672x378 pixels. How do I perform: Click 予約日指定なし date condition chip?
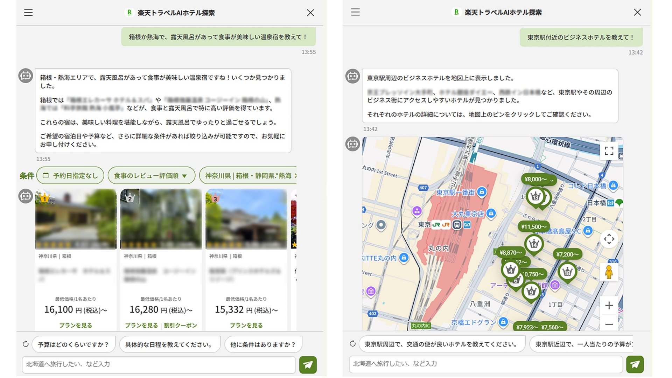pos(70,175)
